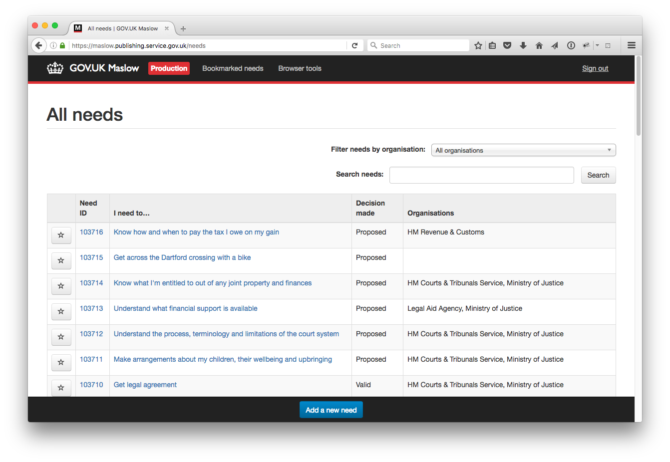Open the Firebug dropdown arrow
This screenshot has height=462, width=670.
[x=597, y=45]
